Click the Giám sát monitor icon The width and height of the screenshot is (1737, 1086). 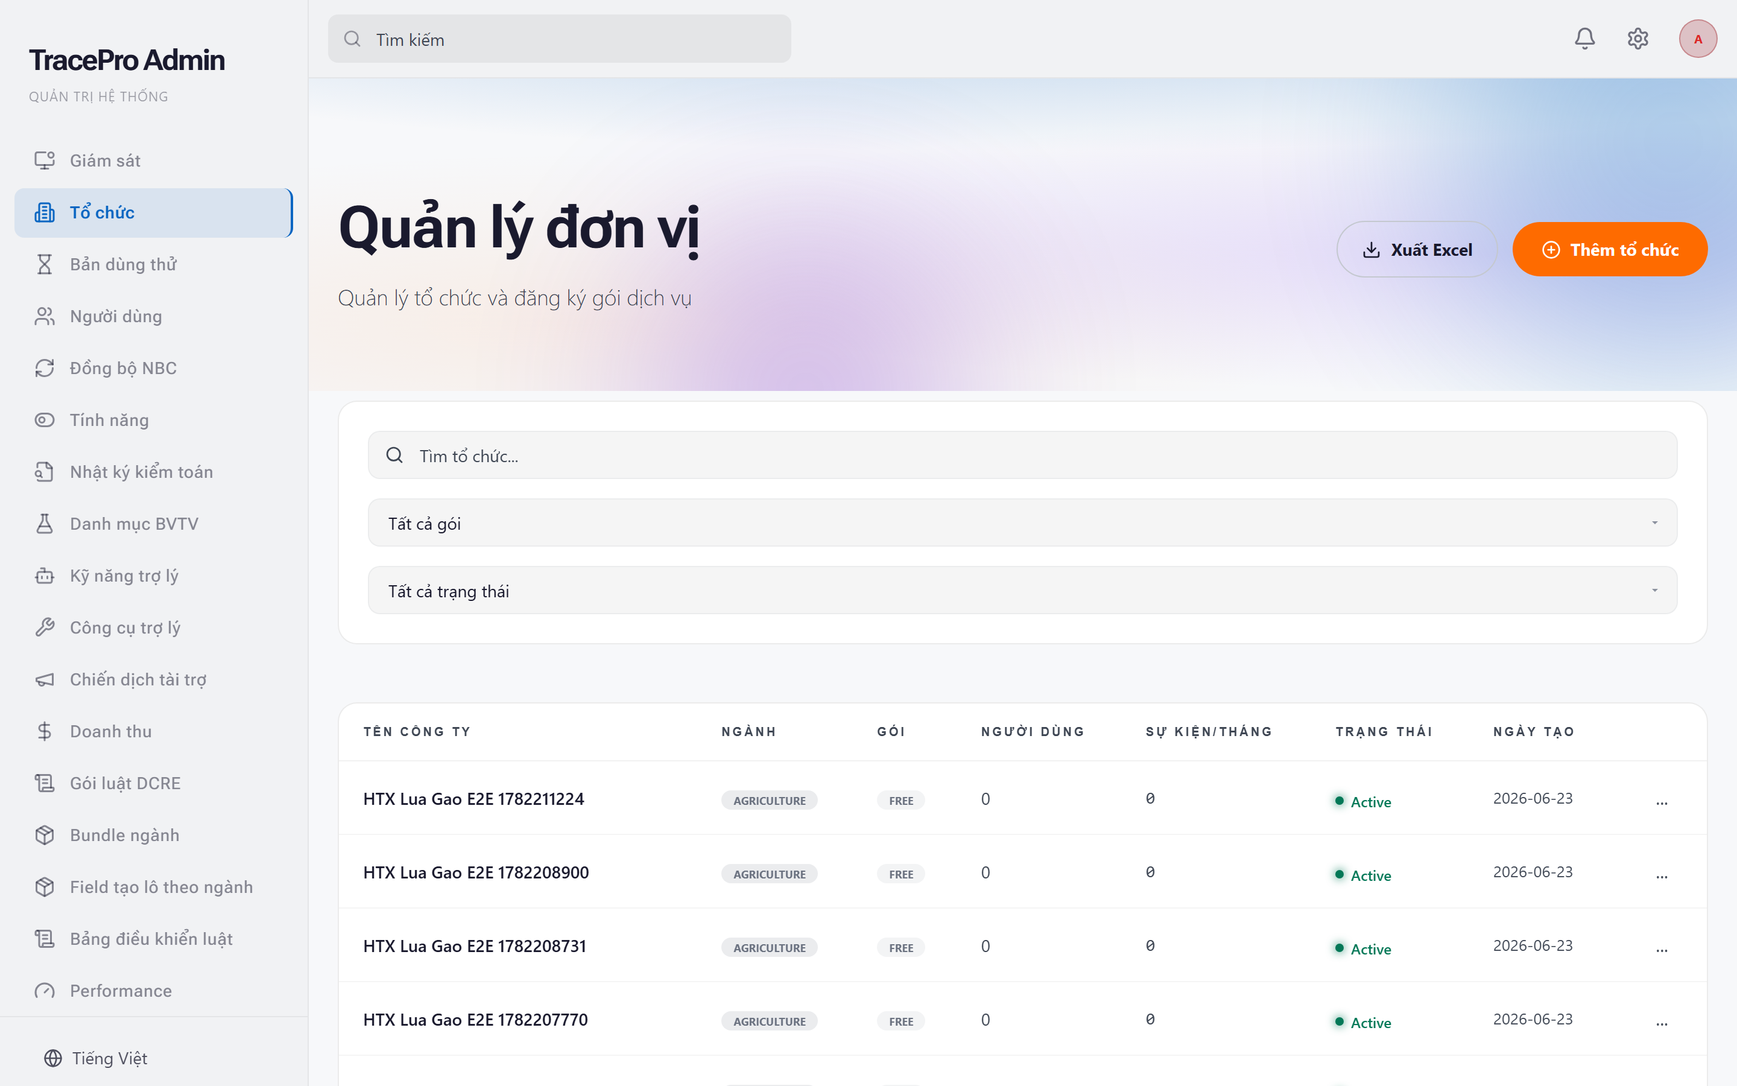[45, 160]
